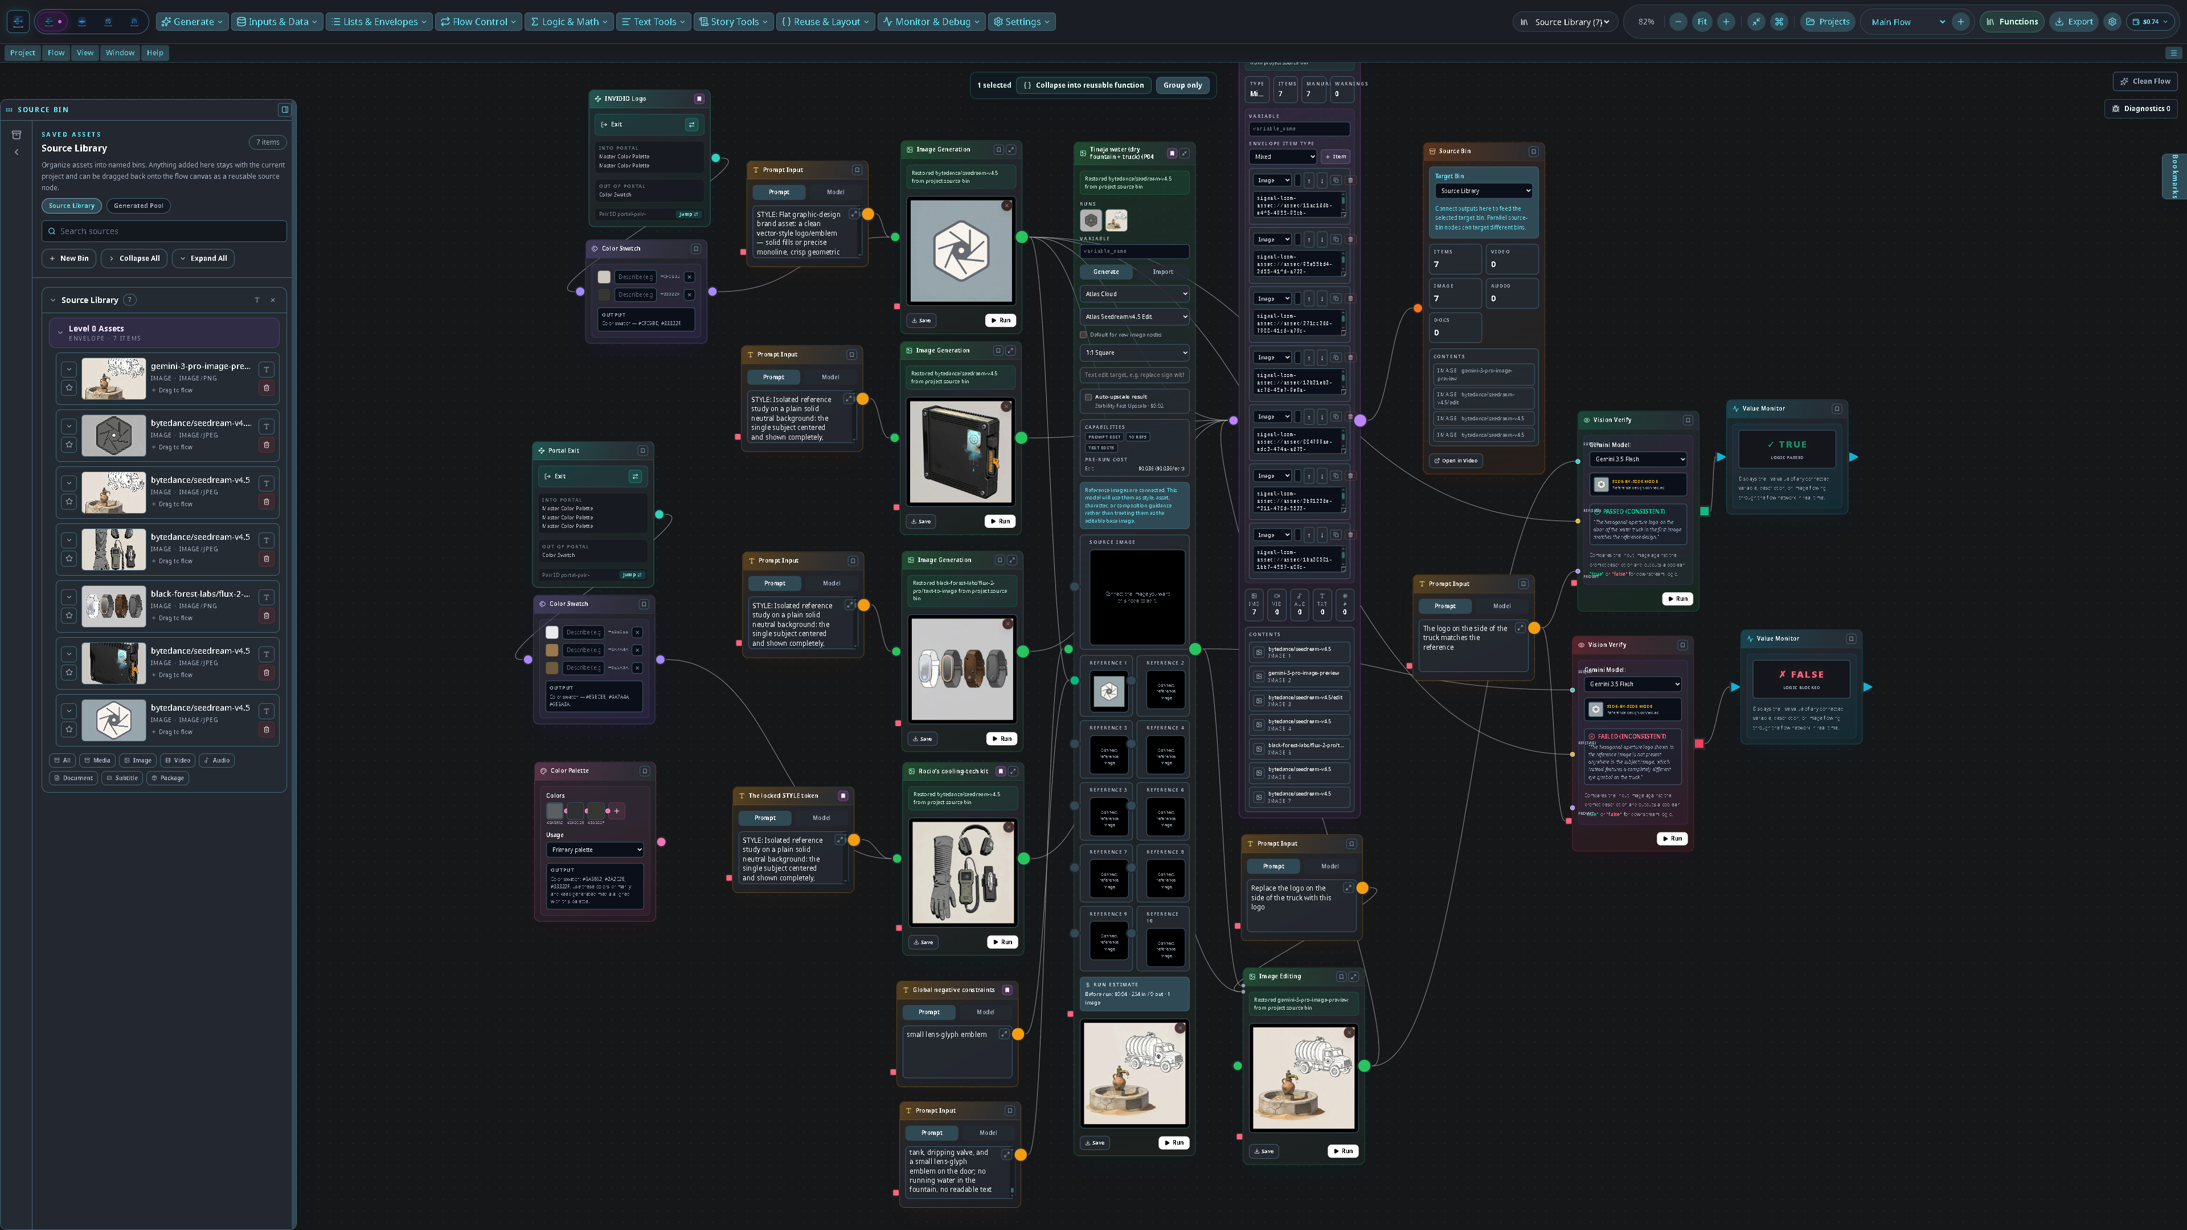The height and width of the screenshot is (1230, 2187).
Task: Click swap icon next to Exit in INVIDIO Logo node
Action: 692,125
